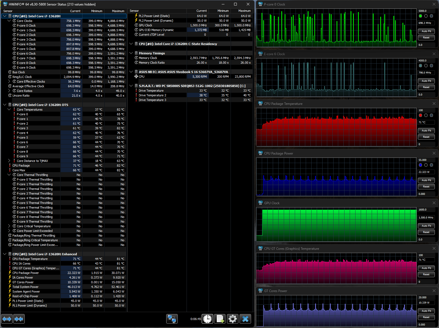This screenshot has width=439, height=328.
Task: Collapse the Memory Timings section
Action: click(131, 53)
